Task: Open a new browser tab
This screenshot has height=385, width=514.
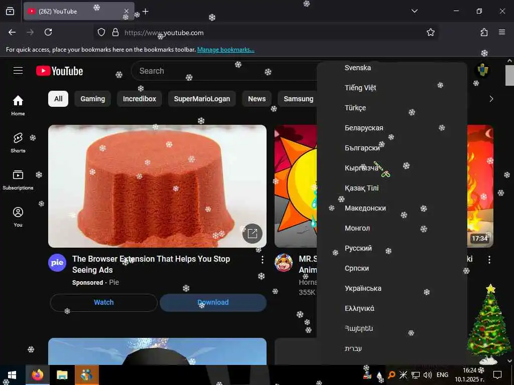Action: pyautogui.click(x=146, y=12)
